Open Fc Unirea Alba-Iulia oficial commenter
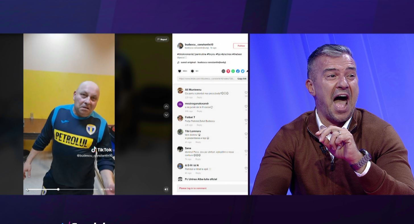The height and width of the screenshot is (224, 414). coord(201,179)
